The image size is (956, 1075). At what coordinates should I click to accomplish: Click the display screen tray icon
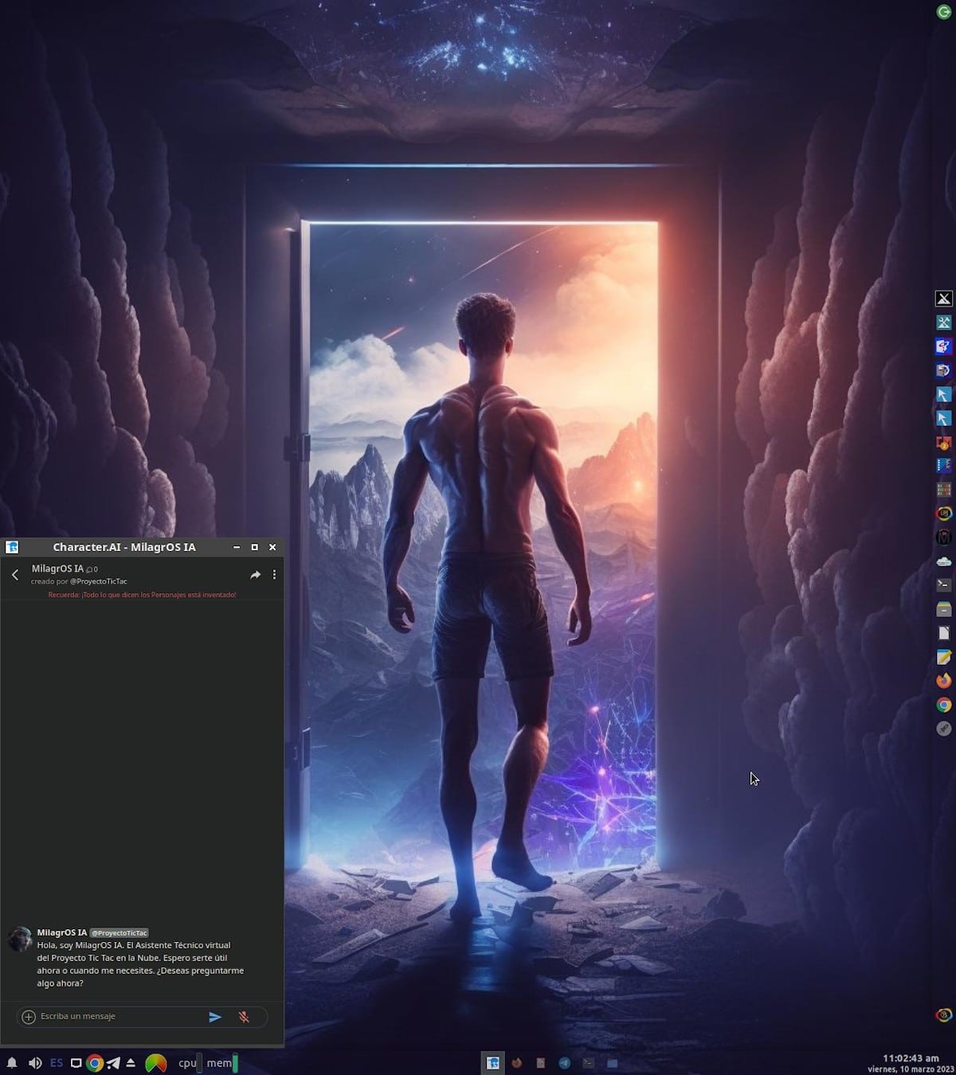[76, 1063]
